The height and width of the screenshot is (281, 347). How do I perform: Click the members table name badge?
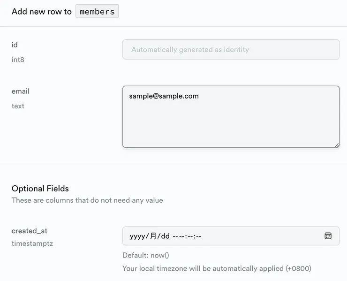point(97,12)
